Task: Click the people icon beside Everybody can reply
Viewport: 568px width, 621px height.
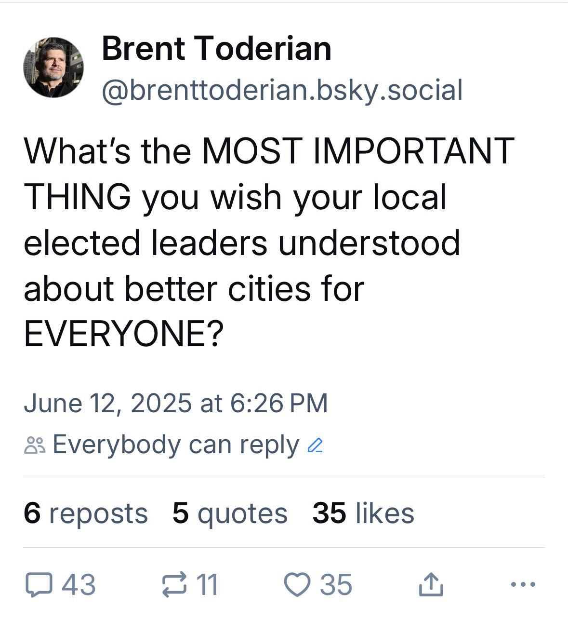Action: coord(35,445)
